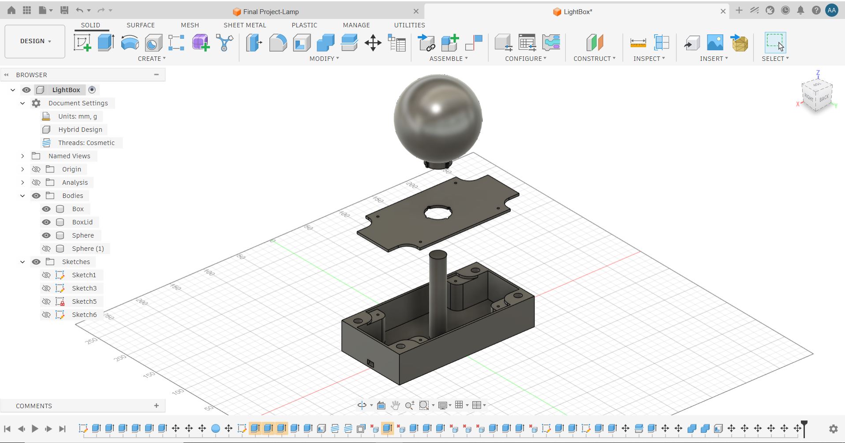Select the Combine tool
This screenshot has width=845, height=443.
325,43
